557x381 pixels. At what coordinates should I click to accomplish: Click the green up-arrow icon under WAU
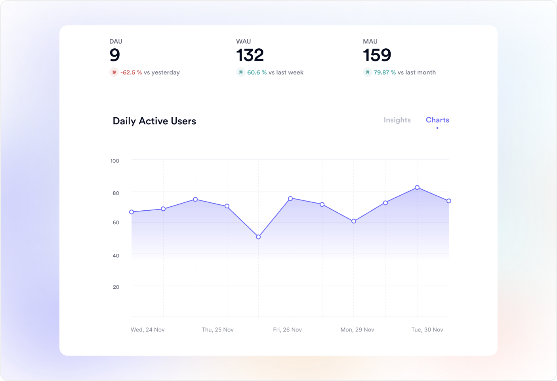(240, 72)
